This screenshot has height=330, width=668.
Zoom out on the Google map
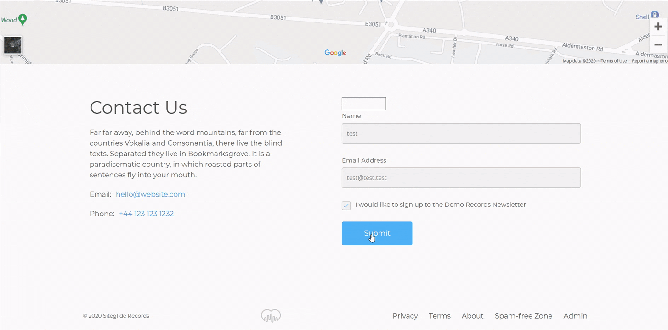pyautogui.click(x=658, y=44)
